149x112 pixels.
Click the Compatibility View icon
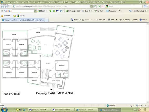[x=95, y=6]
